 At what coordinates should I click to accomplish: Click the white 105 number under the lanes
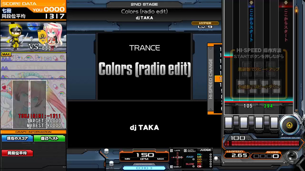248,106
